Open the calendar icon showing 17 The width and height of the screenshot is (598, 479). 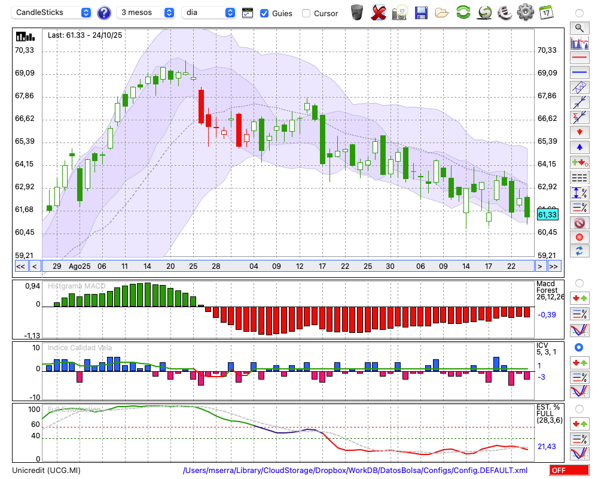tap(546, 13)
